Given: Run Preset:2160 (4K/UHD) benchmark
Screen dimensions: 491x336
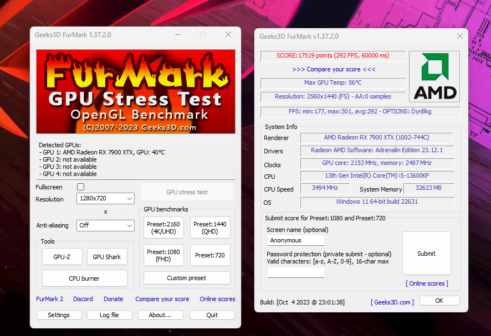Looking at the screenshot, I should coord(163,228).
